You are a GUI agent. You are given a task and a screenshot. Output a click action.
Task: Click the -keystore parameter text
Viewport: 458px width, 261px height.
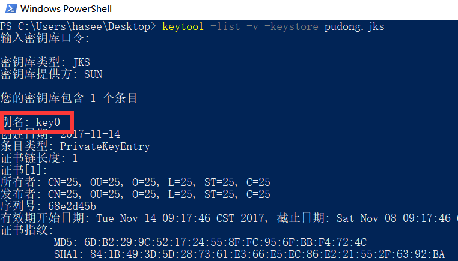292,26
